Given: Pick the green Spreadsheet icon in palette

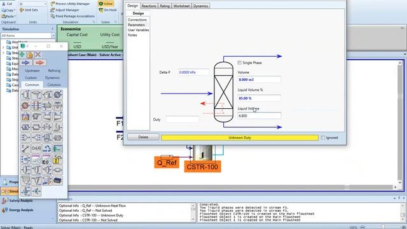Looking at the screenshot, I should (x=58, y=148).
